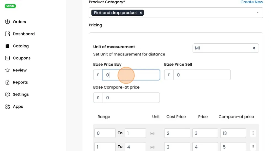Click the Reports document icon
Viewport: 271px width, 151px height.
(x=7, y=82)
